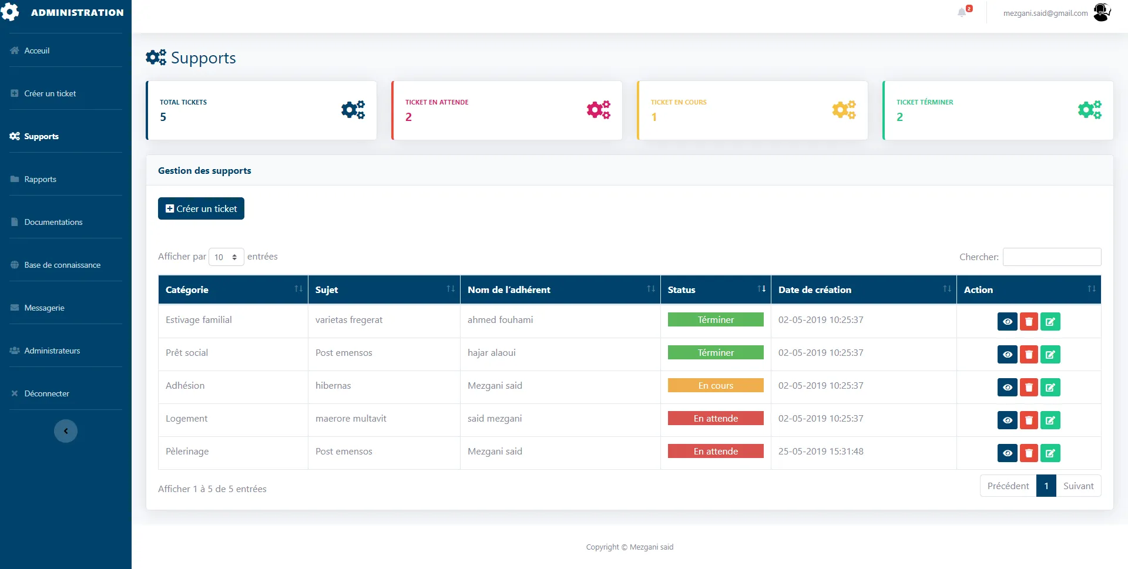Viewport: 1128px width, 569px height.
Task: Open the notifications bell with 2 alerts
Action: click(x=962, y=12)
